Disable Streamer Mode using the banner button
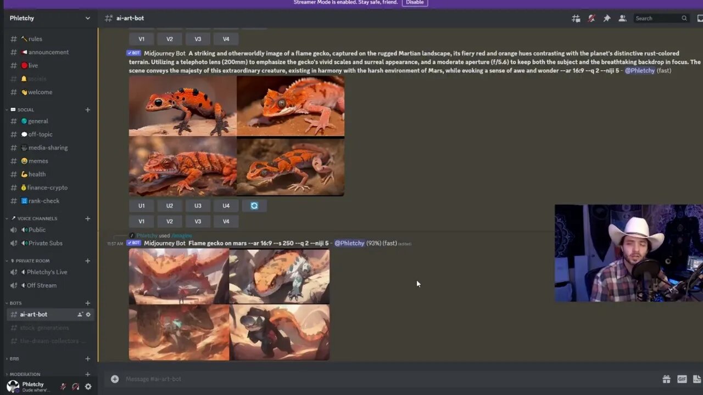This screenshot has height=395, width=703. (x=415, y=3)
